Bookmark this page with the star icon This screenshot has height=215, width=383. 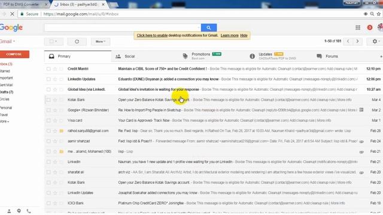pos(379,14)
